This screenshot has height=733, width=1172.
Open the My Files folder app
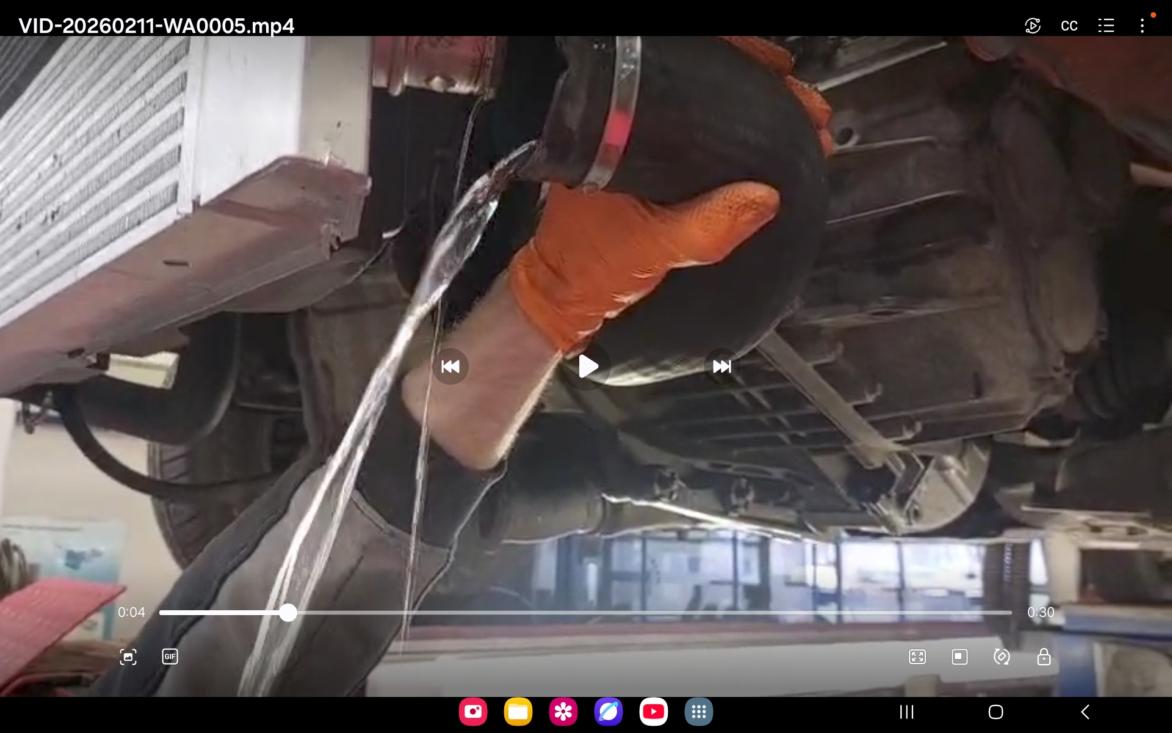point(518,712)
